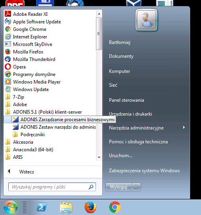Image resolution: width=201 pixels, height=215 pixels.
Task: Click the user account picture
Action: pyautogui.click(x=146, y=20)
